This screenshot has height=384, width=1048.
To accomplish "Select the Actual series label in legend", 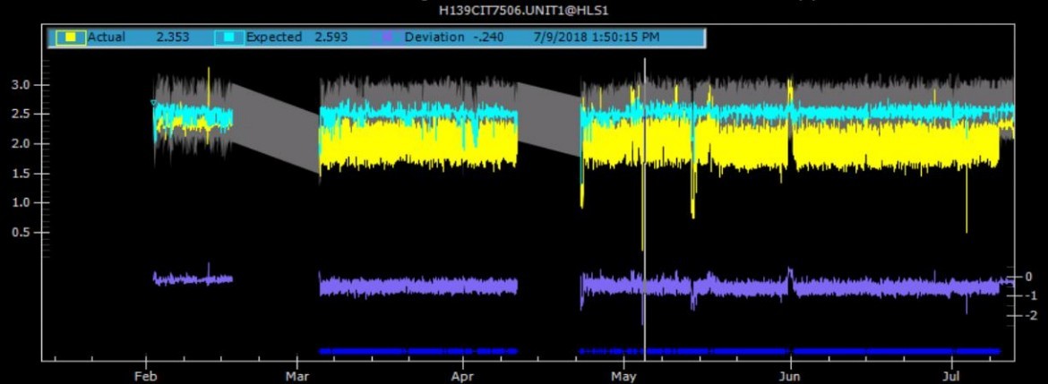I will pyautogui.click(x=107, y=38).
